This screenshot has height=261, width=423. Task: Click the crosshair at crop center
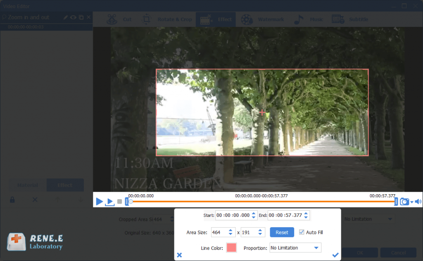click(262, 112)
